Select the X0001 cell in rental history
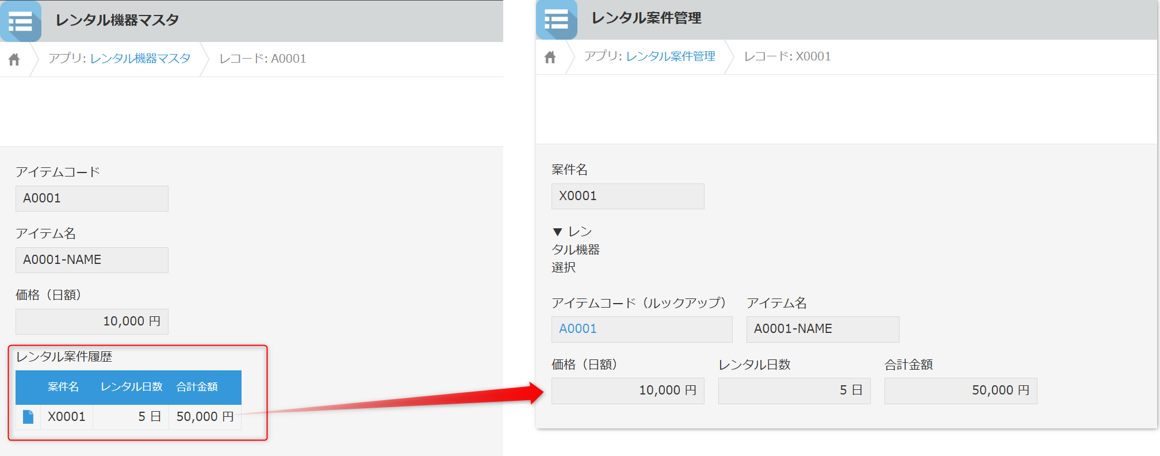 [67, 417]
